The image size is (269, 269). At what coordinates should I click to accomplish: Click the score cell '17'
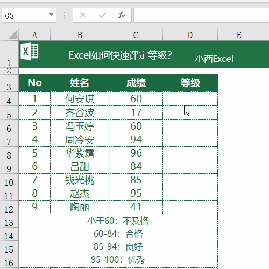tap(136, 112)
